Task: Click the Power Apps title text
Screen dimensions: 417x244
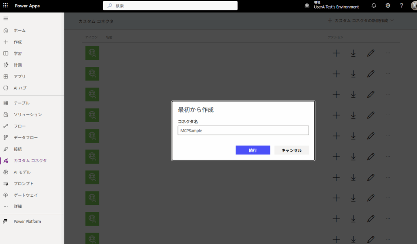Action: click(x=27, y=6)
